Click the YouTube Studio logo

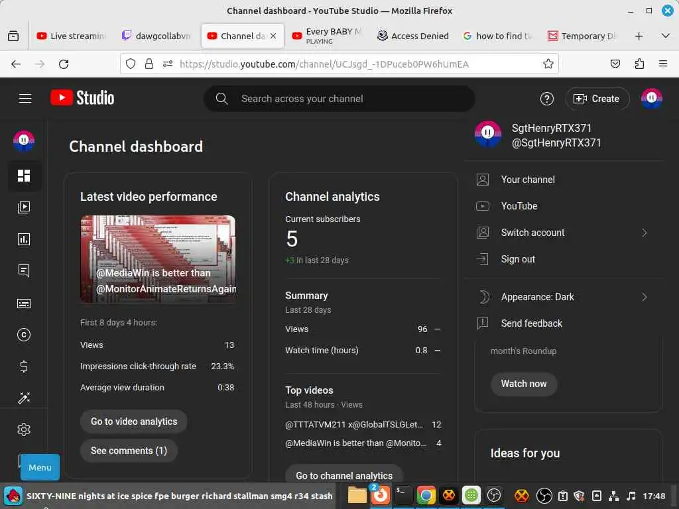[82, 98]
